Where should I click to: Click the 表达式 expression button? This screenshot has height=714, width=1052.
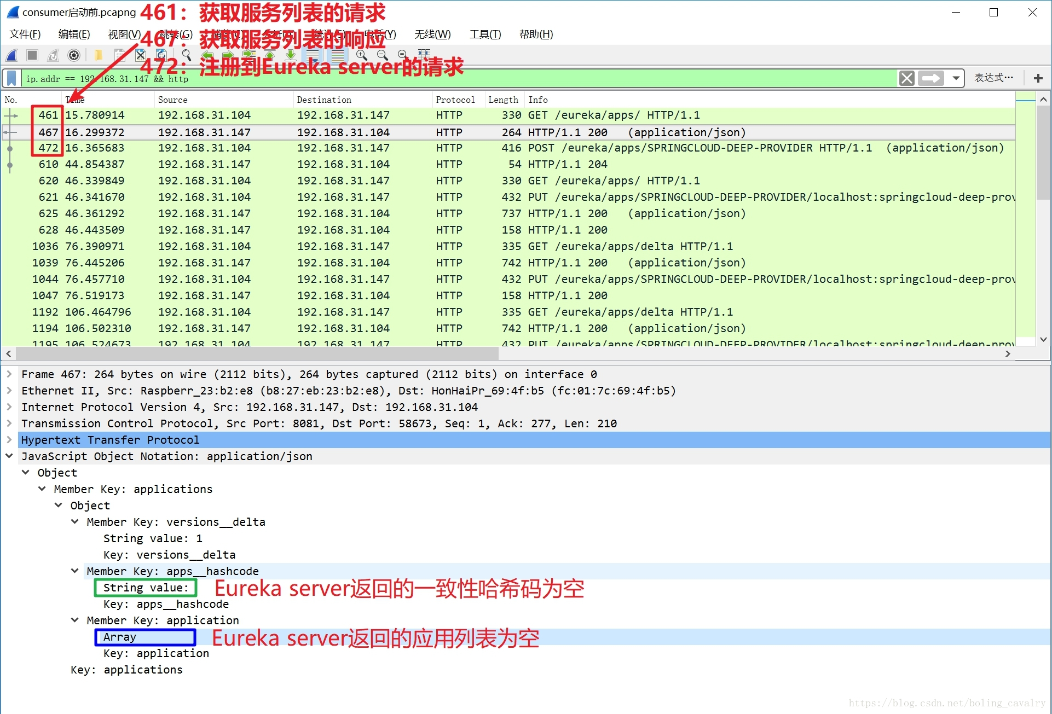pos(993,78)
